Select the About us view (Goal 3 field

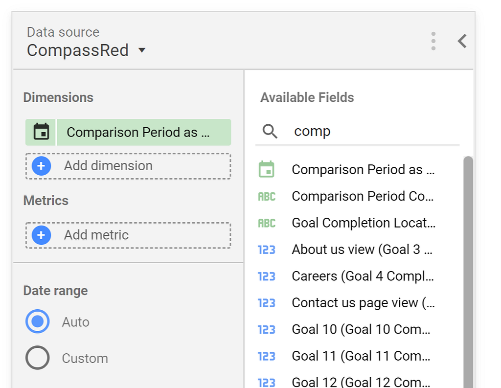pos(362,250)
